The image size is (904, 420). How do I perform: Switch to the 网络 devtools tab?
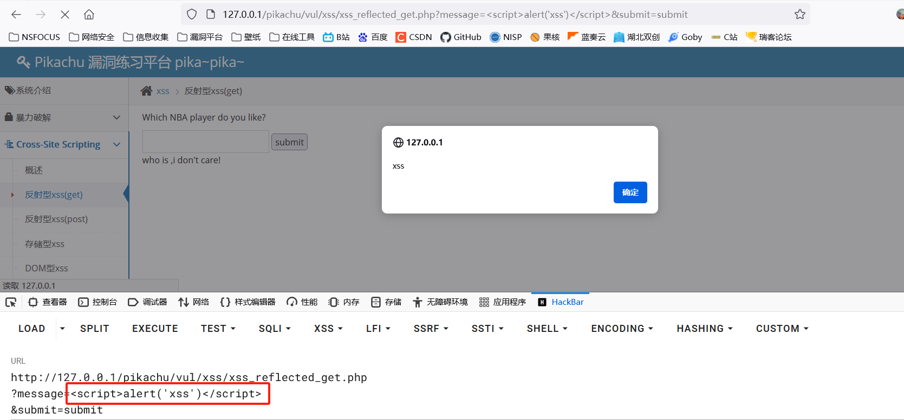(x=193, y=302)
